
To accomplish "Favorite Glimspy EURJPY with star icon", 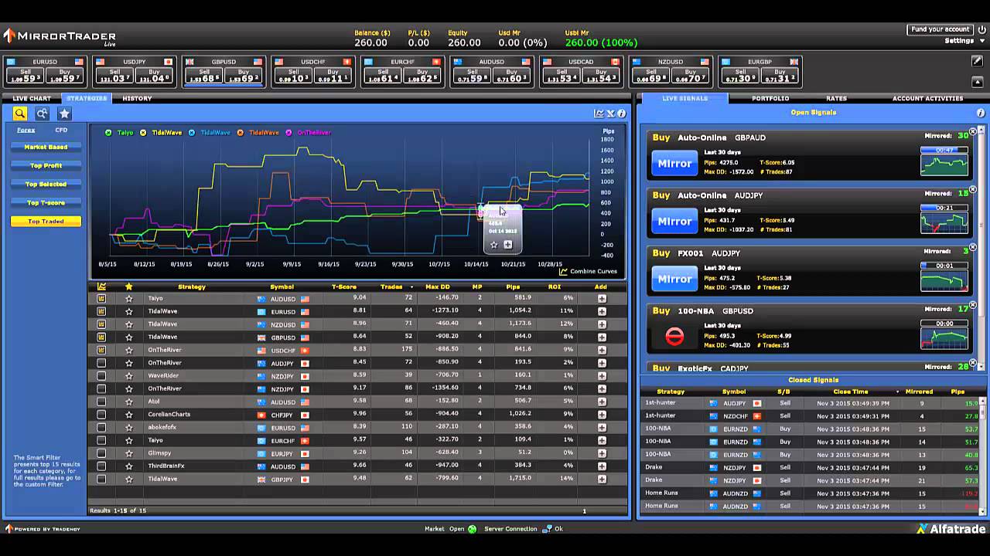I will click(x=129, y=453).
